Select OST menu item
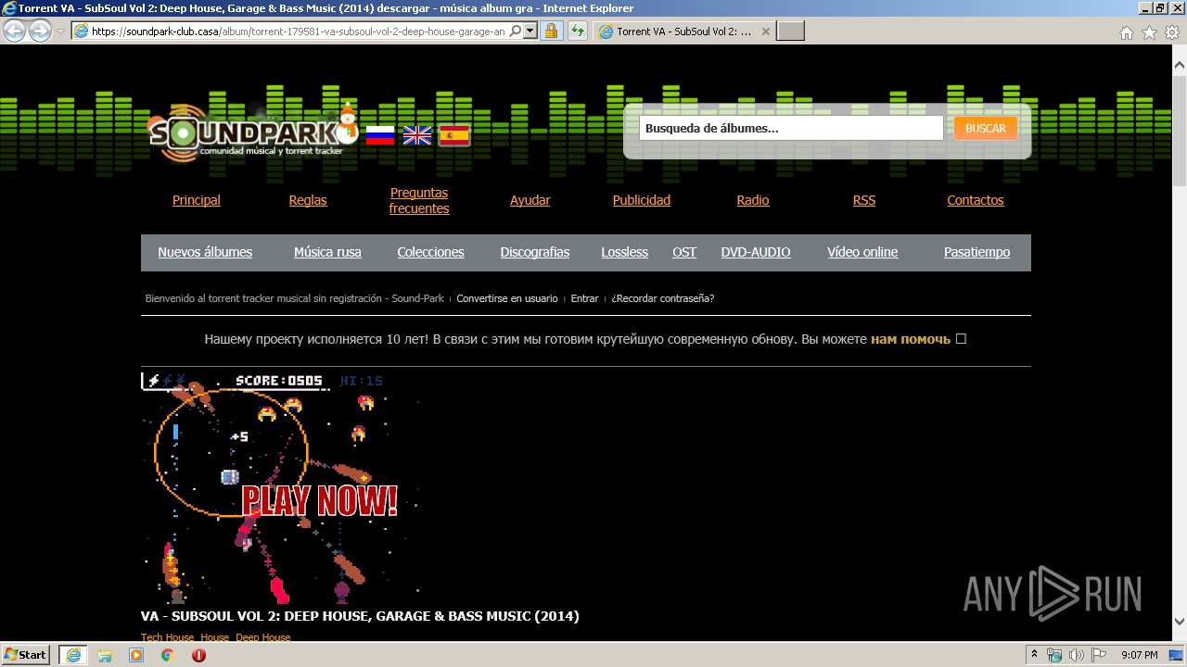Viewport: 1187px width, 667px height. tap(684, 252)
